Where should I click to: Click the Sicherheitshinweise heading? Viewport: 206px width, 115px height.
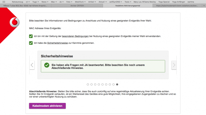coord(57,56)
